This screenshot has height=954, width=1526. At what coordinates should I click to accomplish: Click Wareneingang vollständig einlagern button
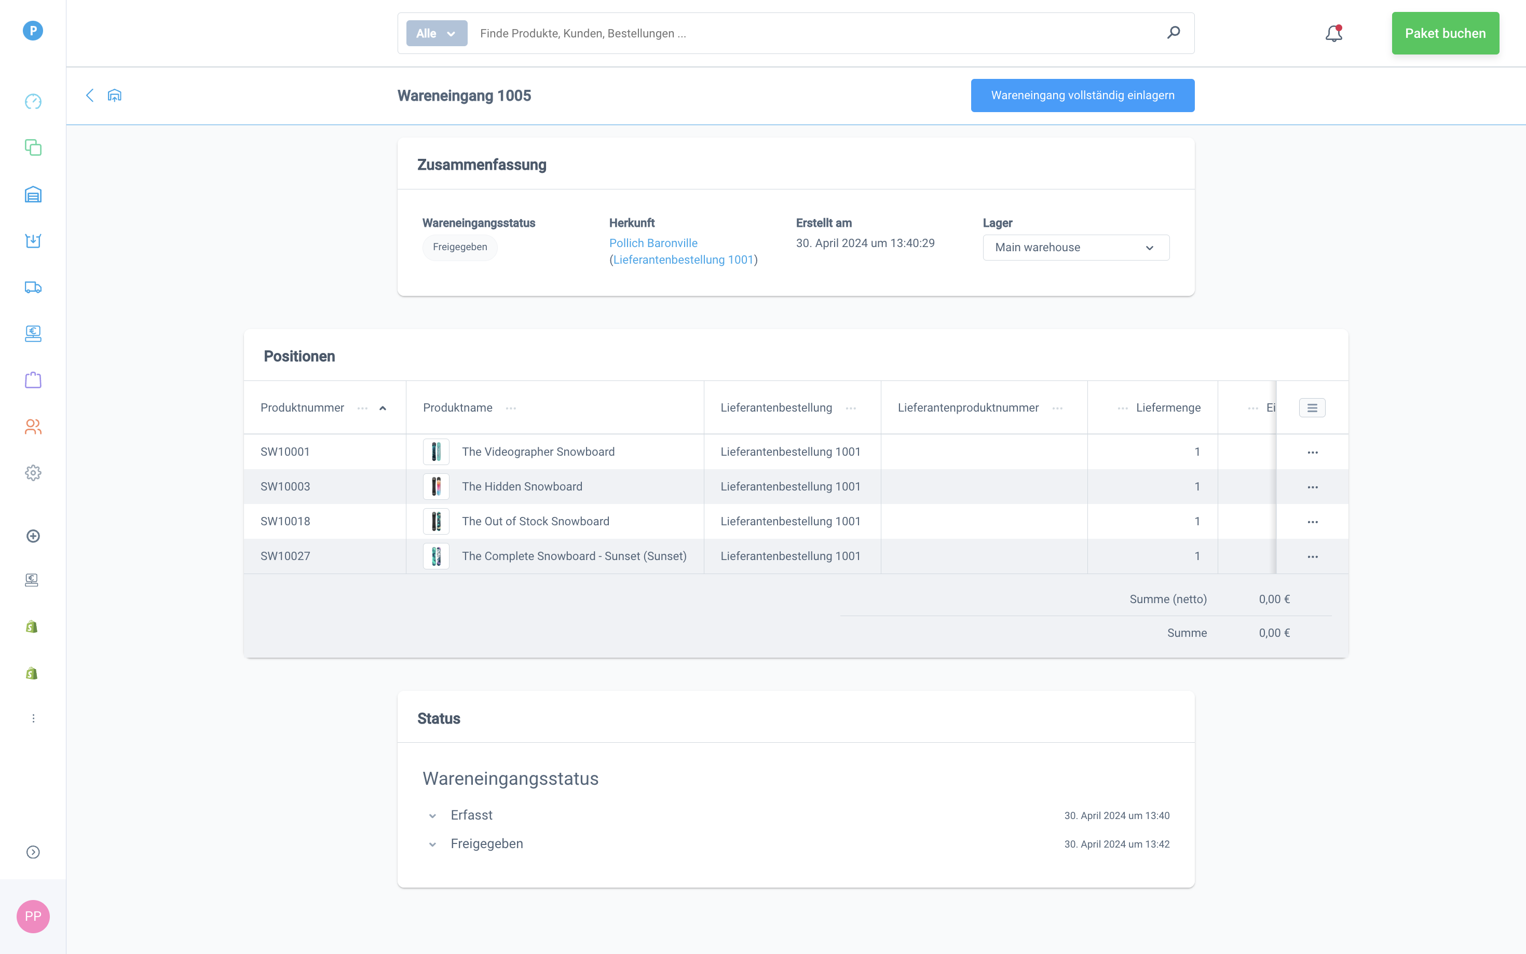1082,96
